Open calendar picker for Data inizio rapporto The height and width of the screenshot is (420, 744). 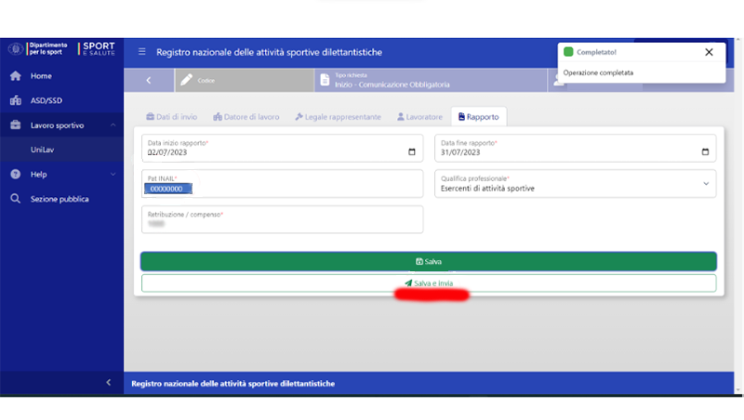coord(412,151)
